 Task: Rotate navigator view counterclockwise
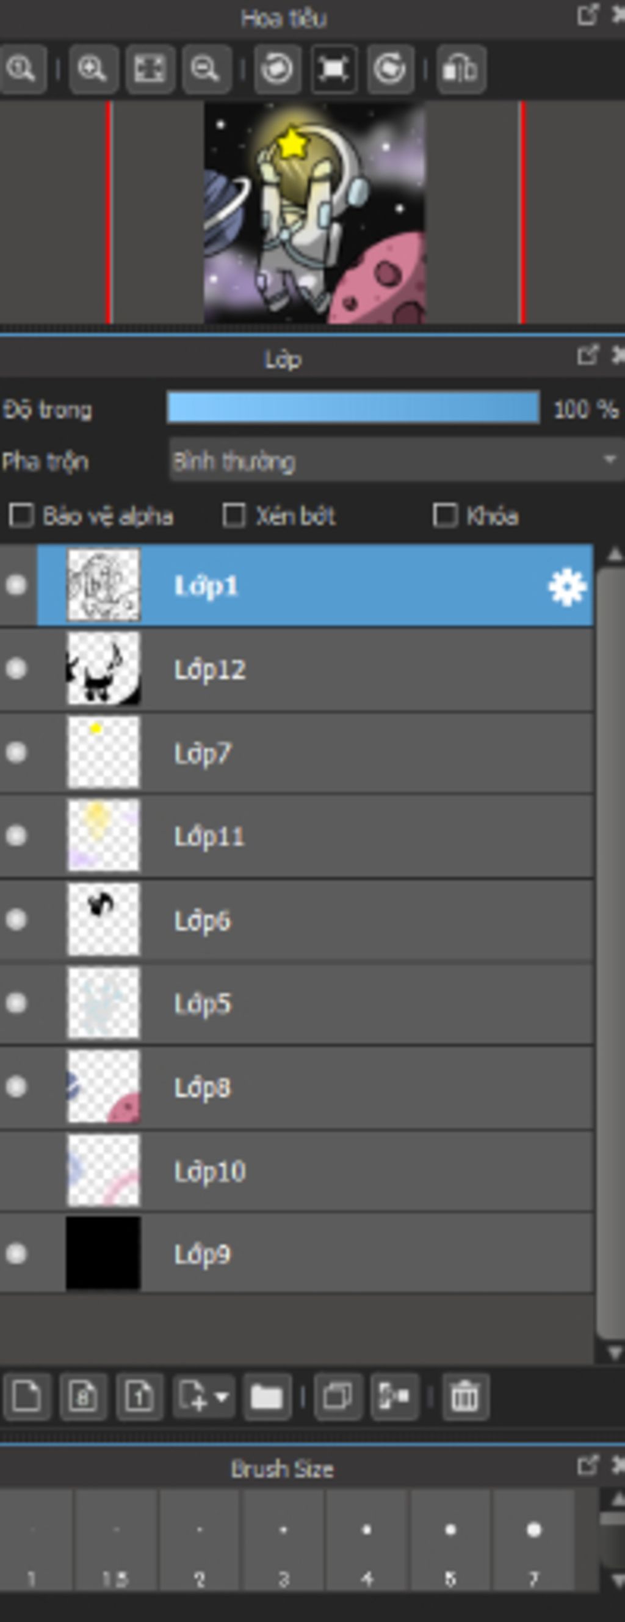pyautogui.click(x=276, y=68)
